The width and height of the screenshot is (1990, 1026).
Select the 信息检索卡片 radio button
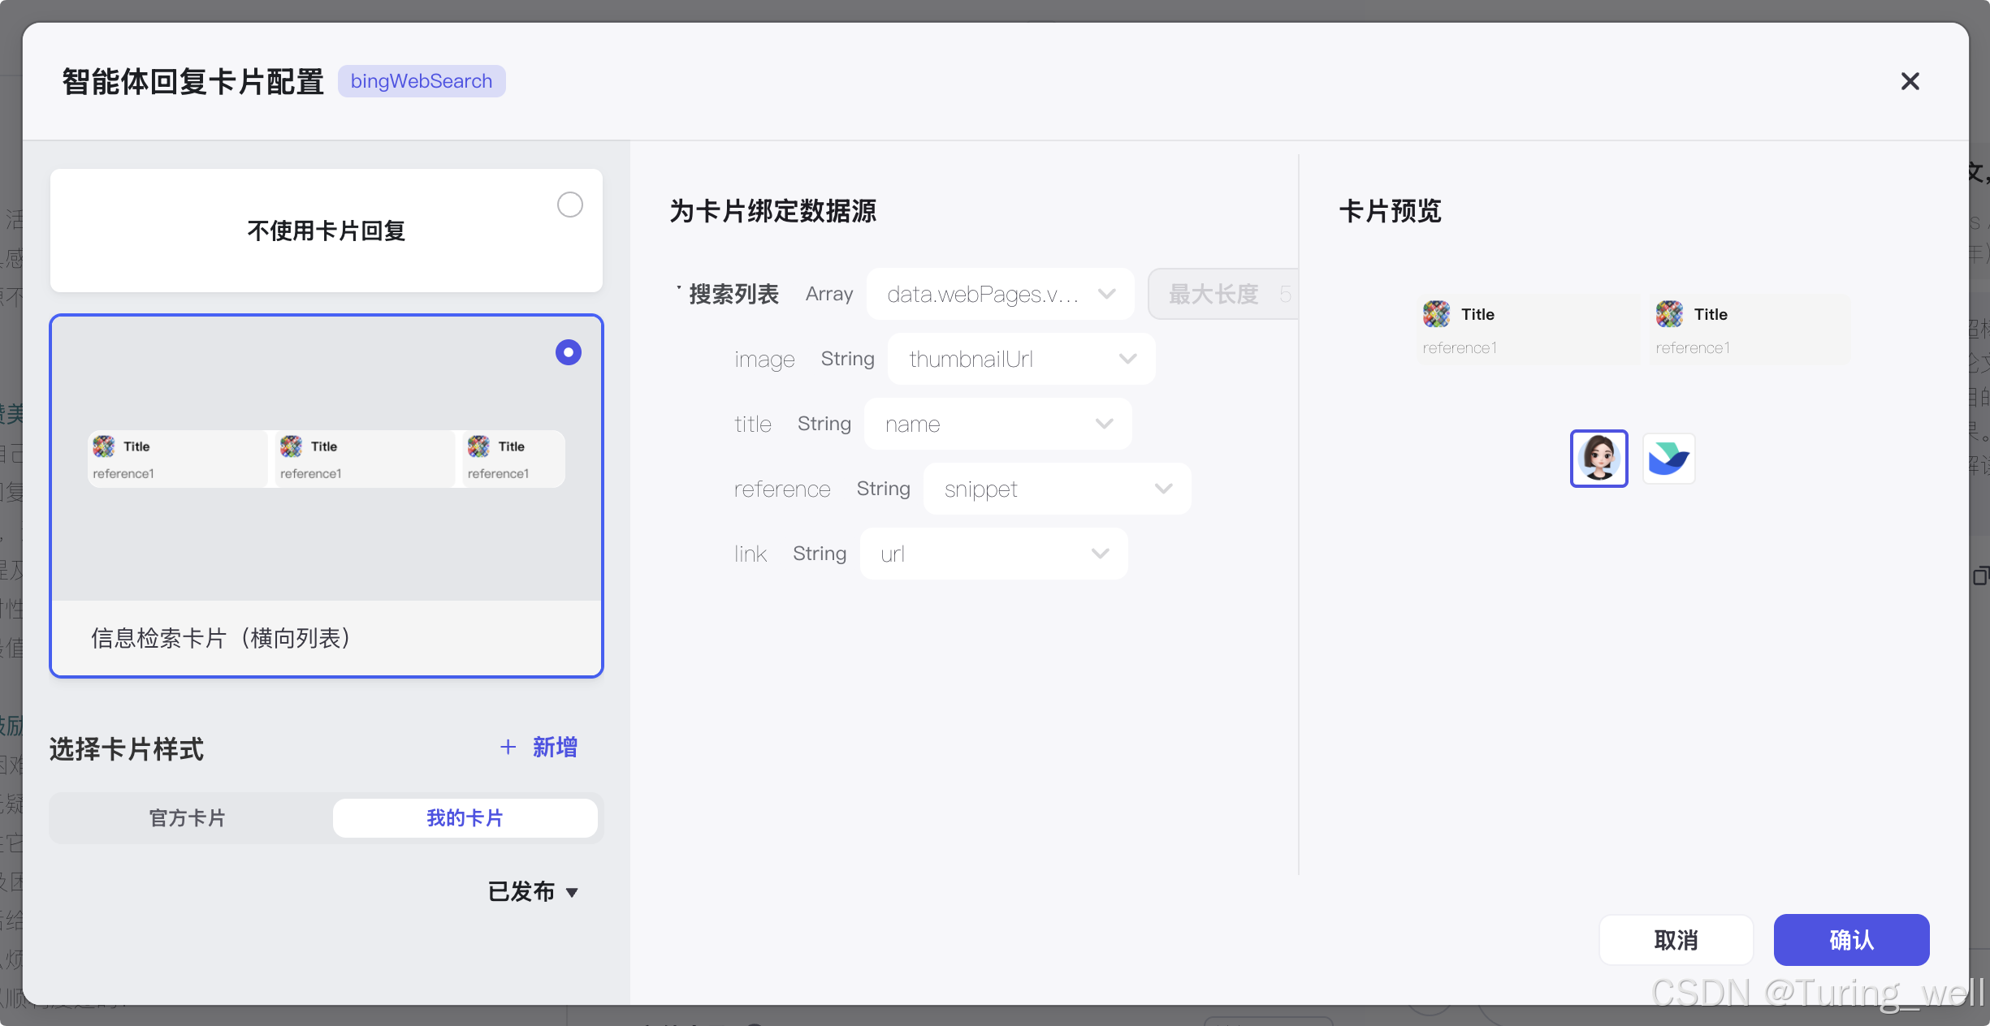(x=568, y=352)
